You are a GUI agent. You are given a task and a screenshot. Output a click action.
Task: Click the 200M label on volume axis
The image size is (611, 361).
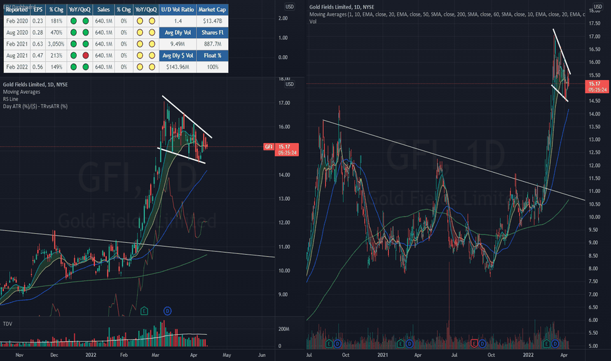click(x=284, y=329)
